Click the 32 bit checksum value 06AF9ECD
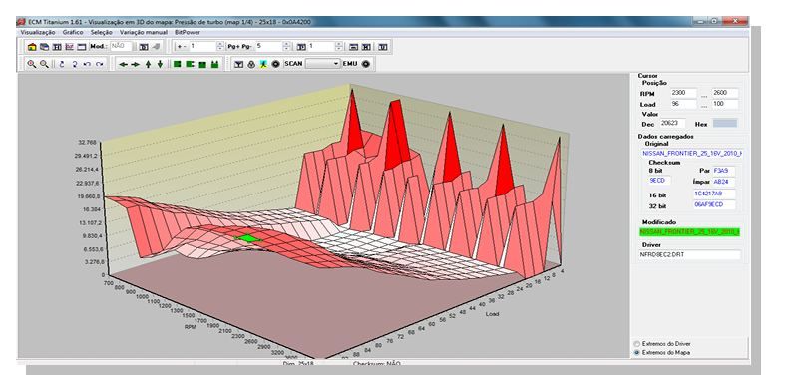The image size is (785, 387). [x=714, y=204]
